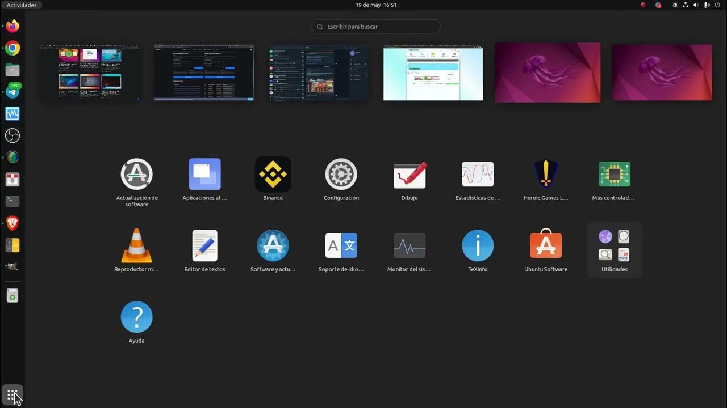Open the power menu icon

pos(717,5)
